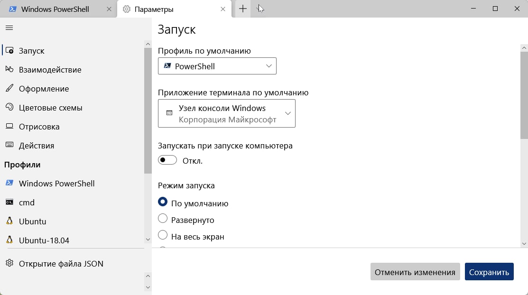The width and height of the screenshot is (528, 295).
Task: Click the Ubuntu penguin icon
Action: (9, 221)
